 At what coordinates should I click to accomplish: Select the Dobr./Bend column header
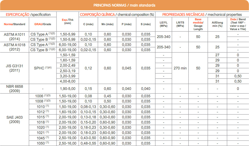point(238,24)
